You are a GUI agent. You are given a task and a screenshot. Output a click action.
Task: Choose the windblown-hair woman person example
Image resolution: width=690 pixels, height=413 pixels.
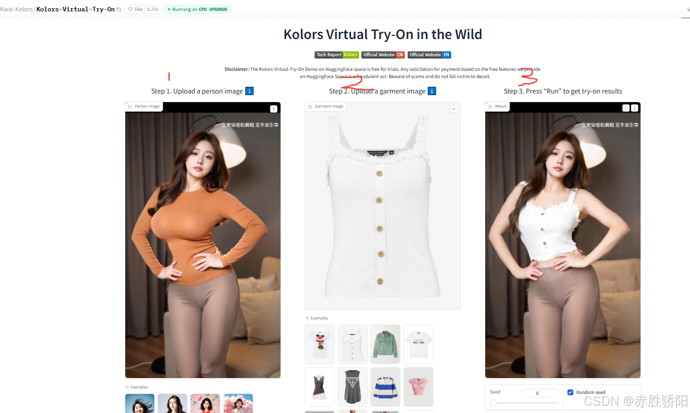point(140,403)
